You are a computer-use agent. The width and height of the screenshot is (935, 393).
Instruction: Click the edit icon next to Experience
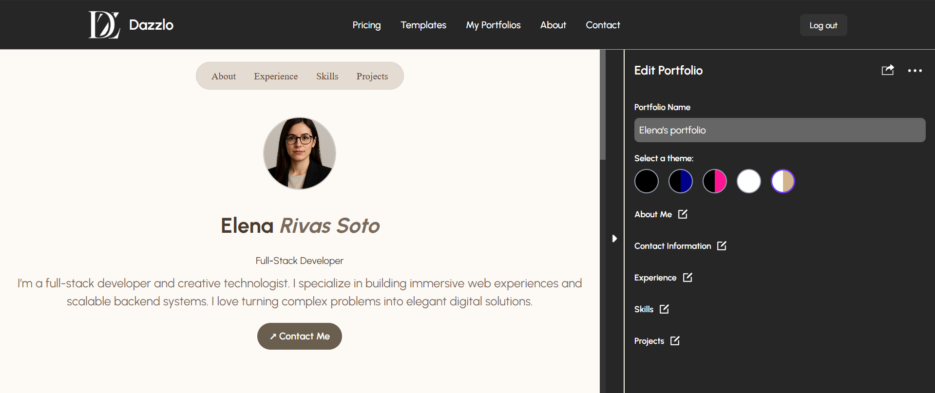pos(687,277)
